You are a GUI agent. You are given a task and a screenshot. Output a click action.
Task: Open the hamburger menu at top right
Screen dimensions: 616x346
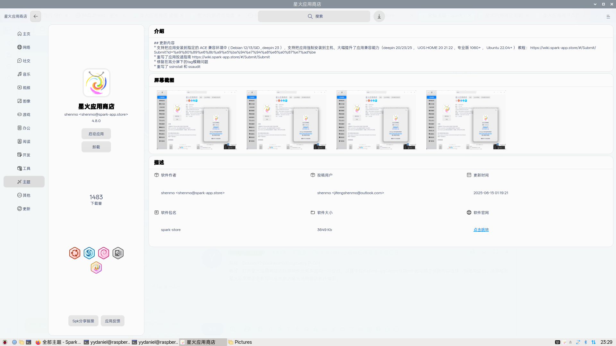pyautogui.click(x=608, y=17)
